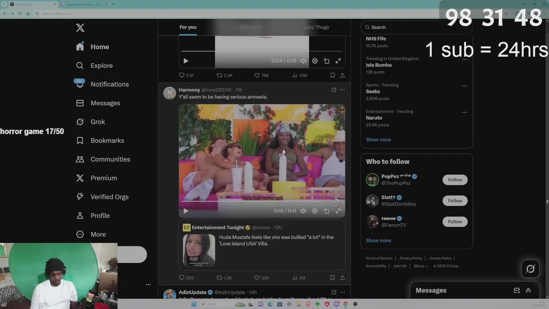Open more options on Harmony's post
The width and height of the screenshot is (549, 309).
(342, 90)
